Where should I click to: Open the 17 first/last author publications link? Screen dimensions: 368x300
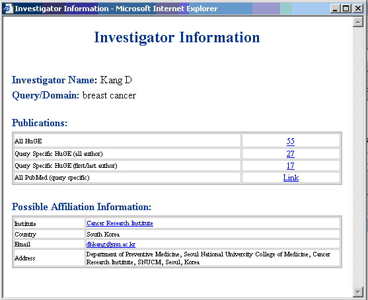tap(290, 166)
